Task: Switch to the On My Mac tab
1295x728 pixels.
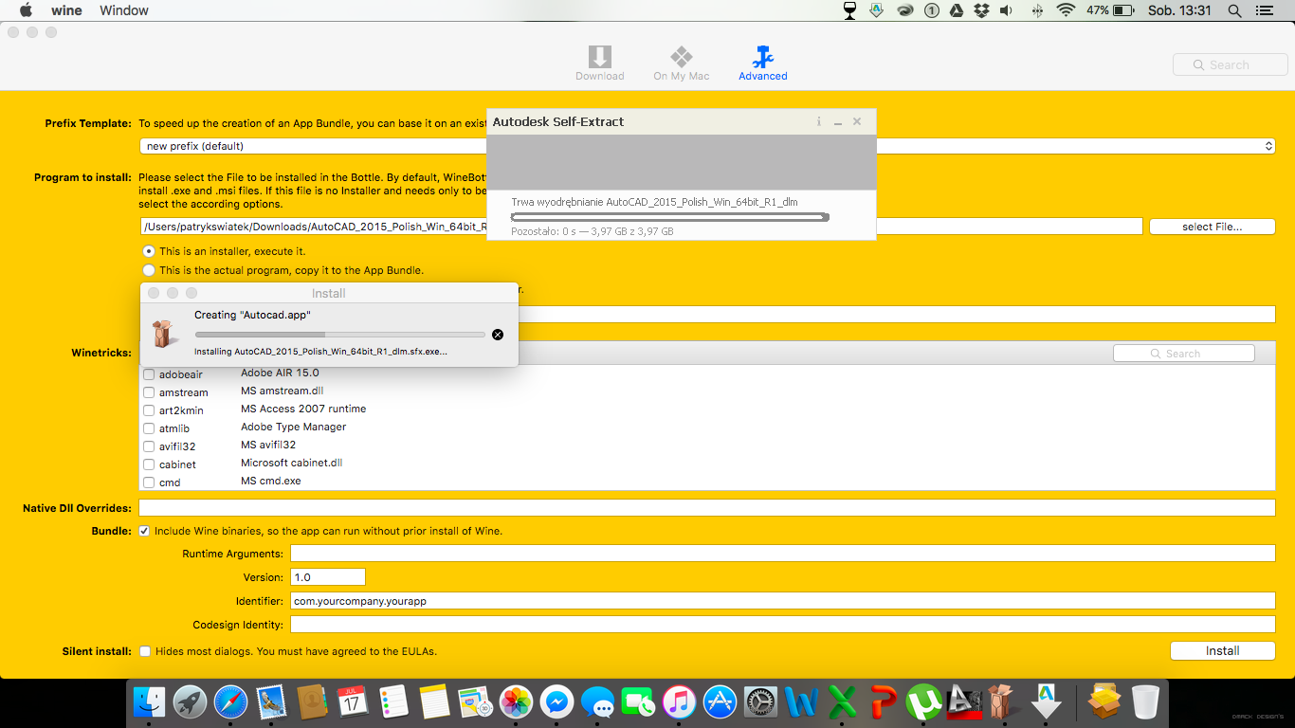Action: click(681, 64)
